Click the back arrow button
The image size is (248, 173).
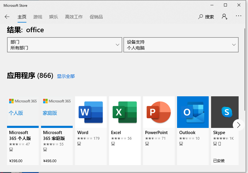7,17
